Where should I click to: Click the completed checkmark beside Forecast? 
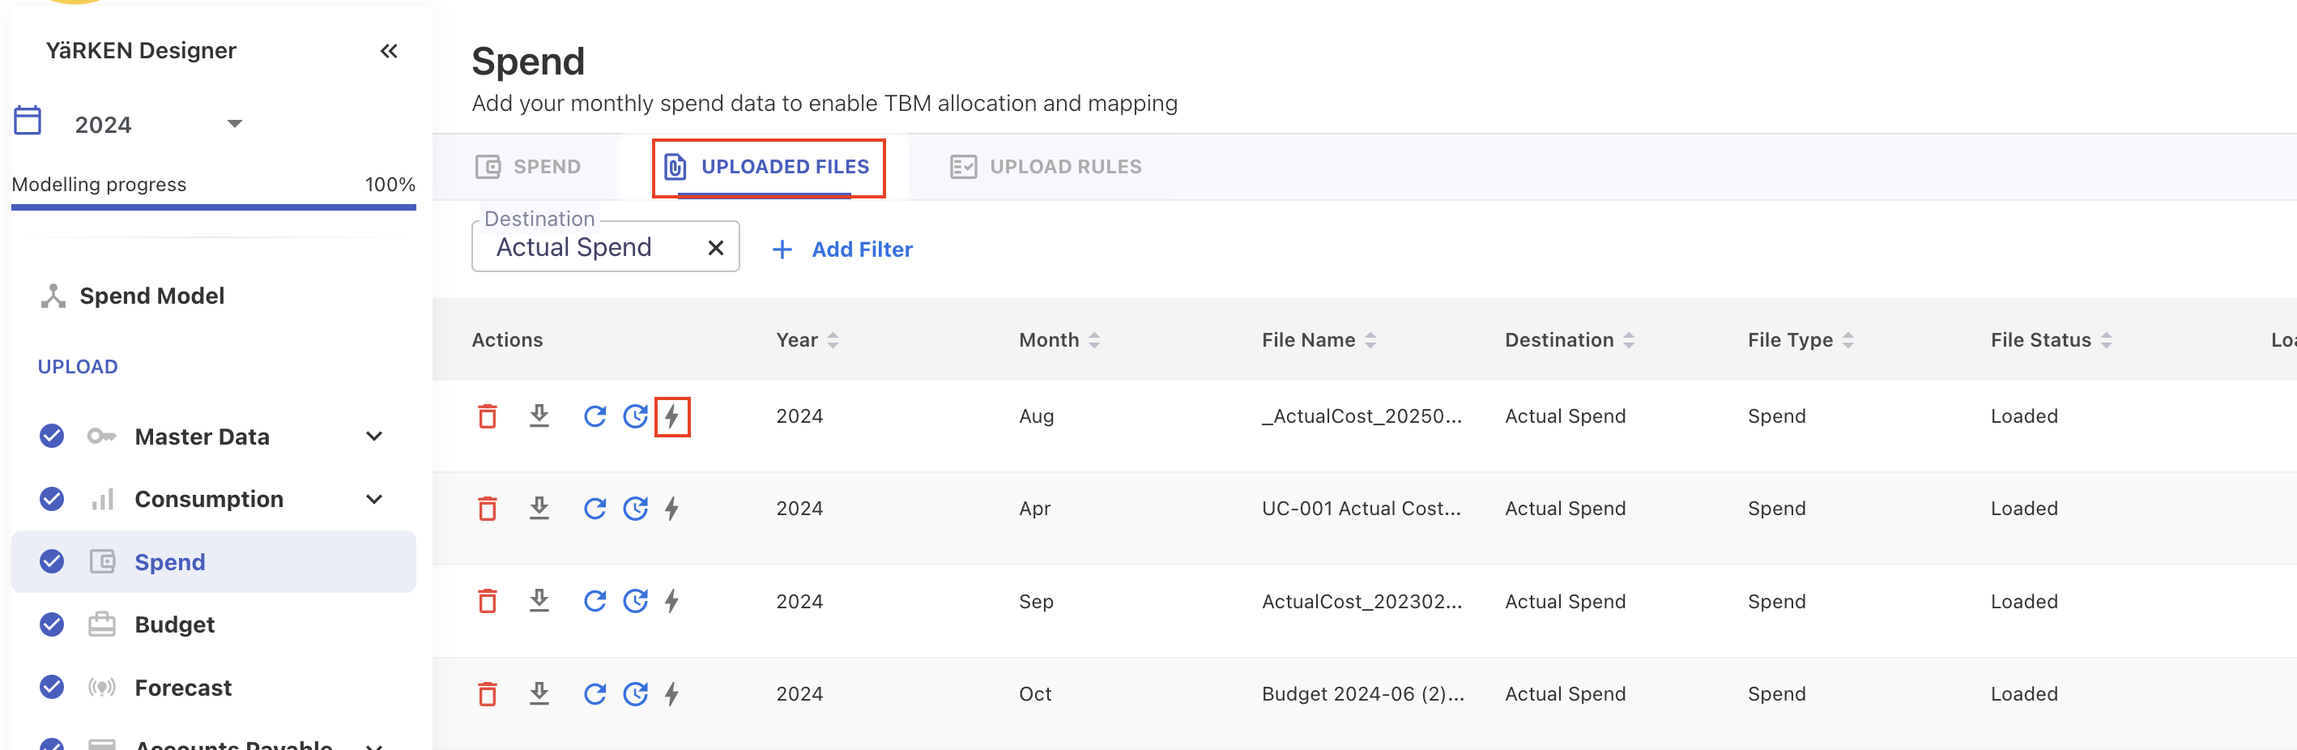[51, 687]
